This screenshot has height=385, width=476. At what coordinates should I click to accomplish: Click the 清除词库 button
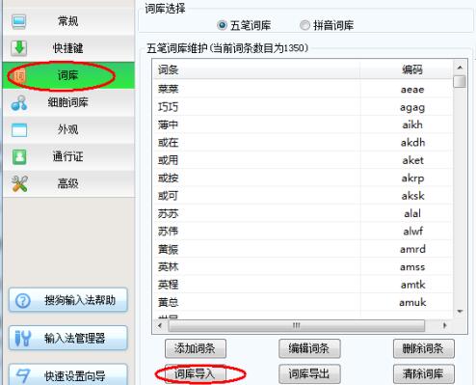coord(424,374)
